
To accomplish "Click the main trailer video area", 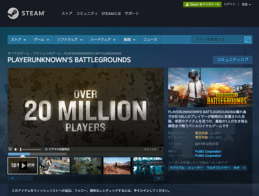I will coord(85,107).
